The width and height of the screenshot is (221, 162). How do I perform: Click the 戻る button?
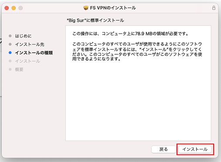(x=163, y=149)
